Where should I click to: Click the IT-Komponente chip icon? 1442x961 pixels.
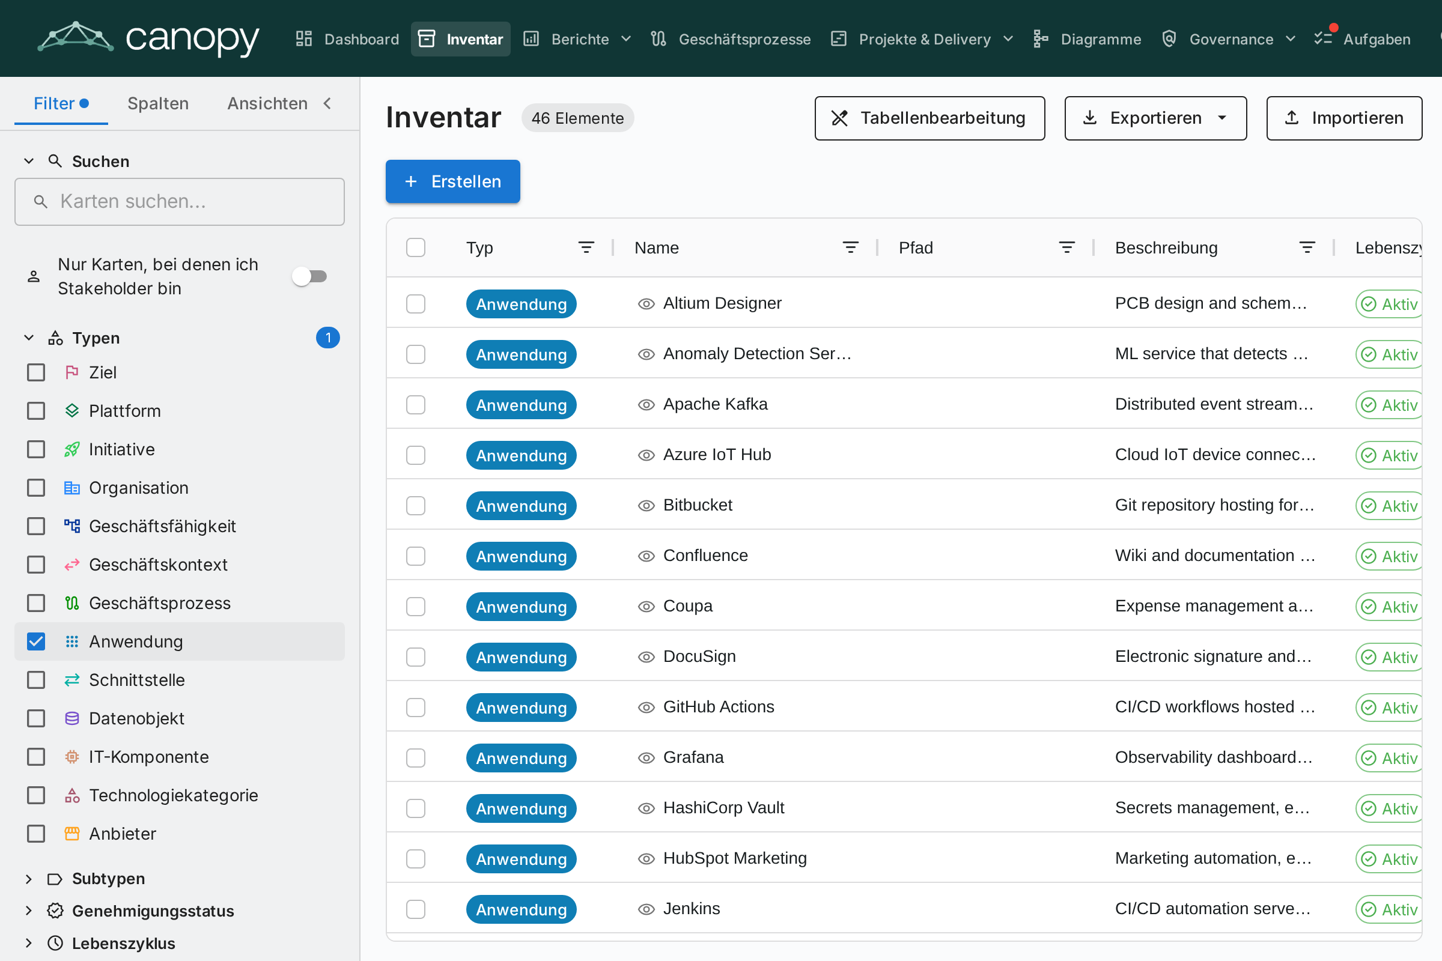(71, 757)
